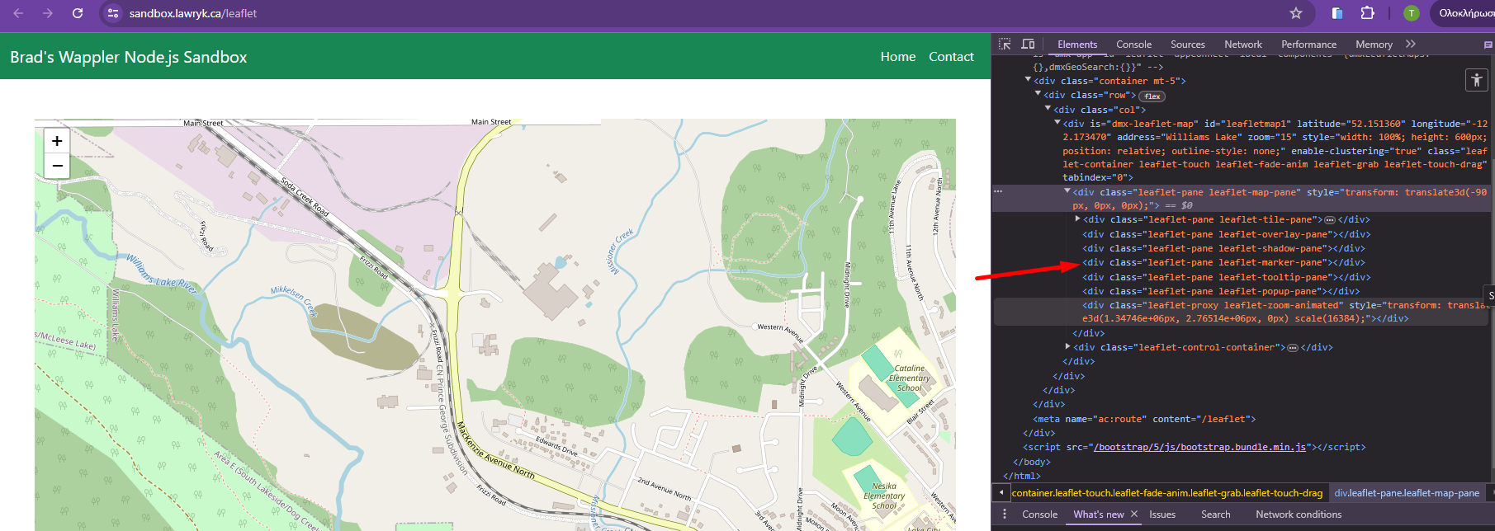The height and width of the screenshot is (531, 1495).
Task: Open the Chrome extensions puzzle icon
Action: click(1368, 13)
